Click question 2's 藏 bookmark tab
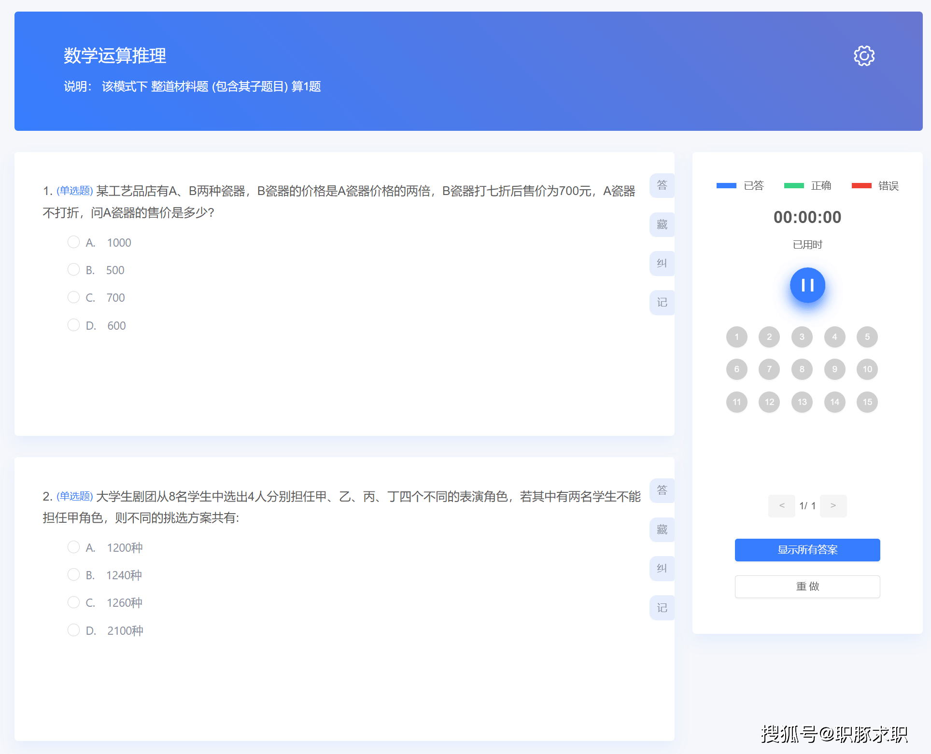This screenshot has height=754, width=931. (x=662, y=530)
